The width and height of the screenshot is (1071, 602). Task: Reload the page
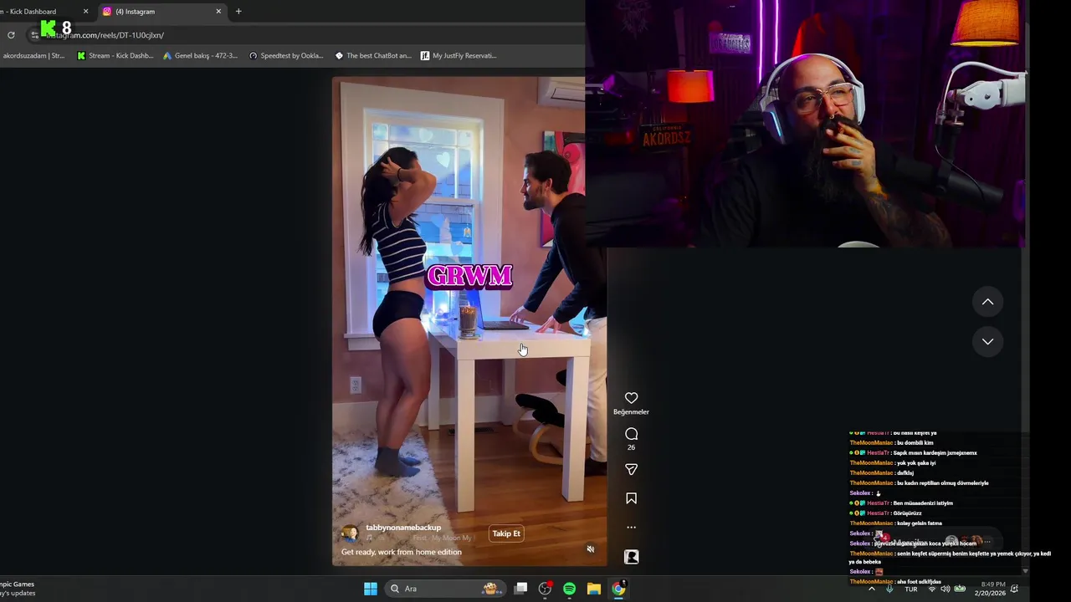(x=11, y=35)
